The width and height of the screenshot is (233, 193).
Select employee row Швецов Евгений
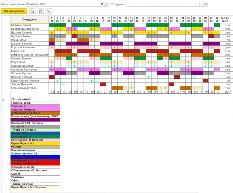click(x=30, y=77)
